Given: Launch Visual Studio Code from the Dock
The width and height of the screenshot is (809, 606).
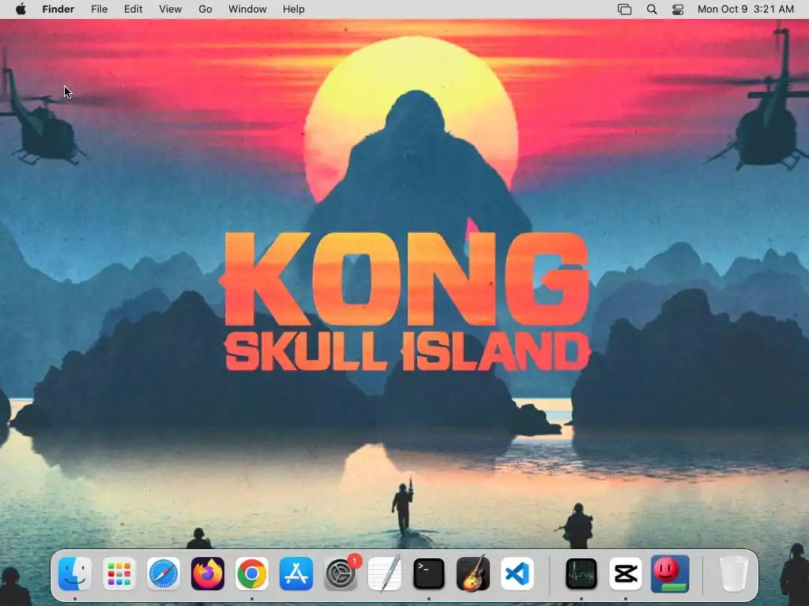Looking at the screenshot, I should 517,574.
